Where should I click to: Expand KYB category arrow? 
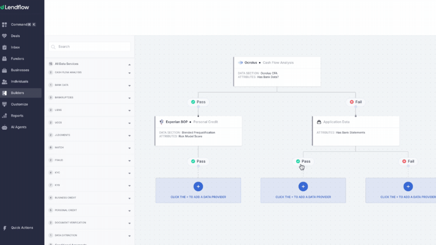pos(129,186)
